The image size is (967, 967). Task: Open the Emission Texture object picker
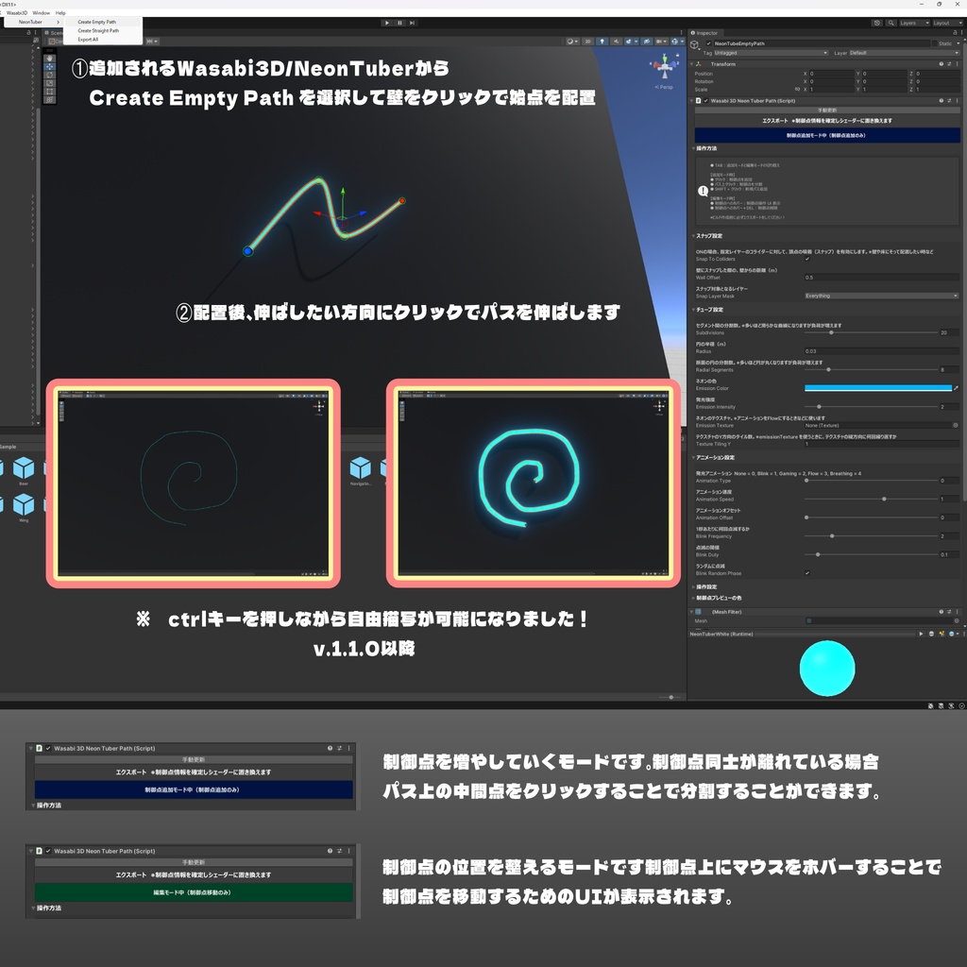click(x=956, y=426)
